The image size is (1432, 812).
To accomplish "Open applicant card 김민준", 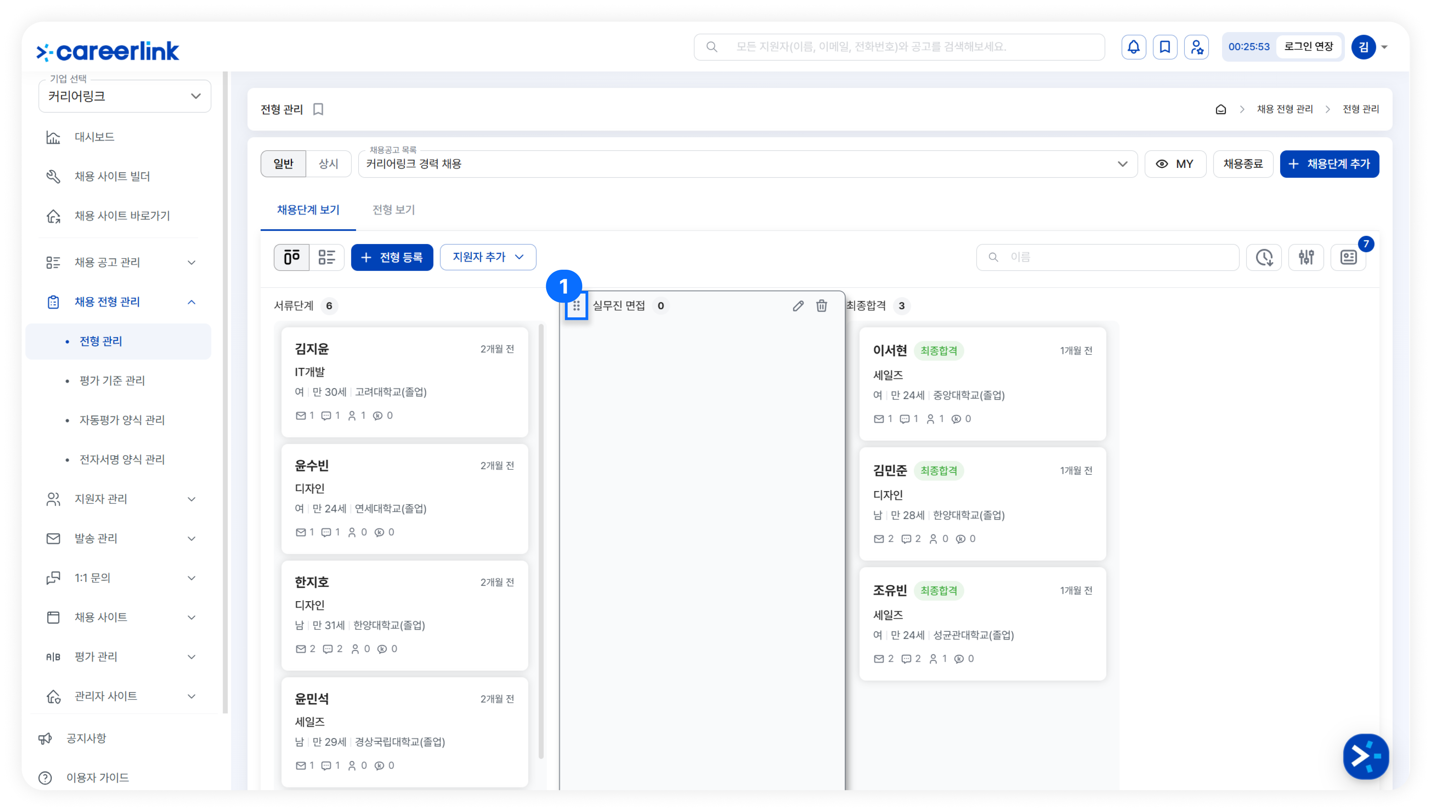I will 982,504.
